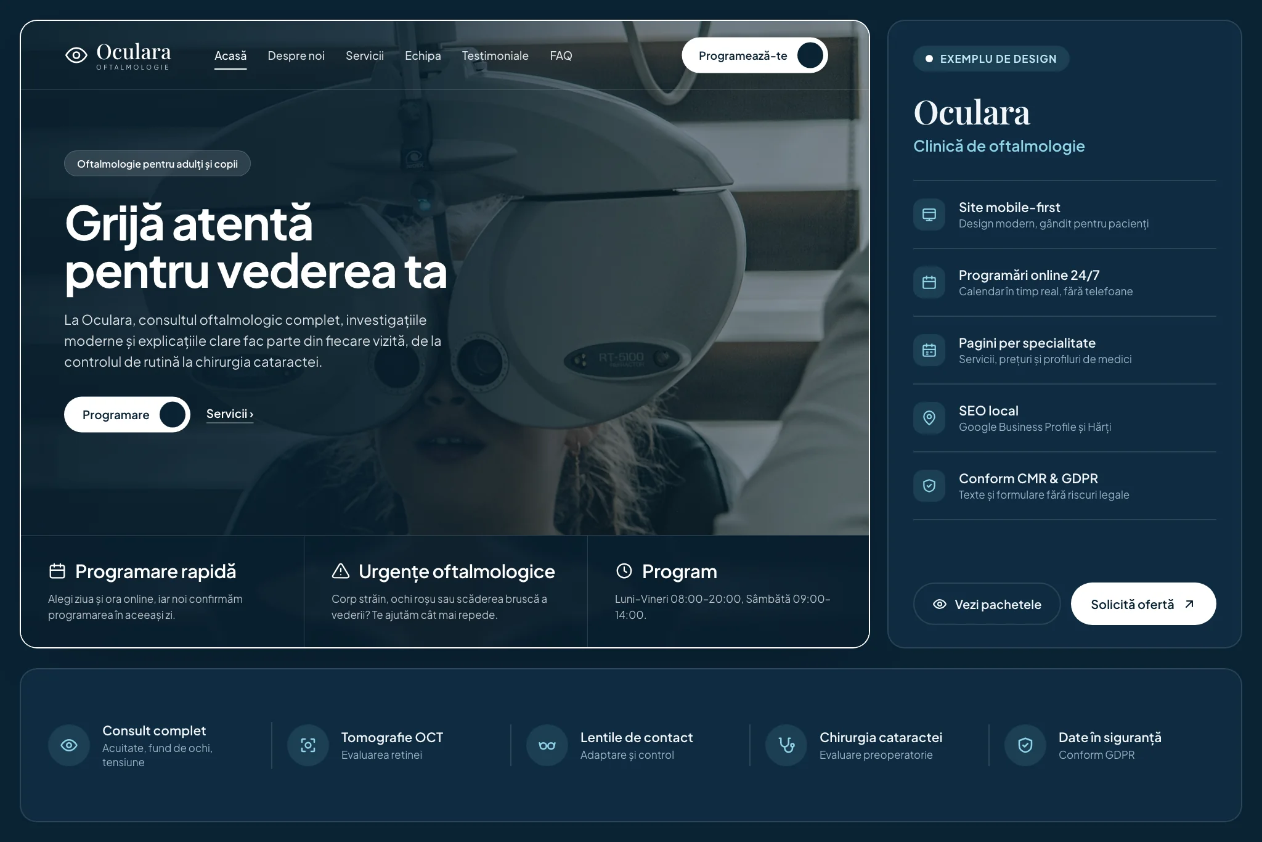This screenshot has height=842, width=1262.
Task: Click the Exemplu de design badge
Action: [991, 59]
